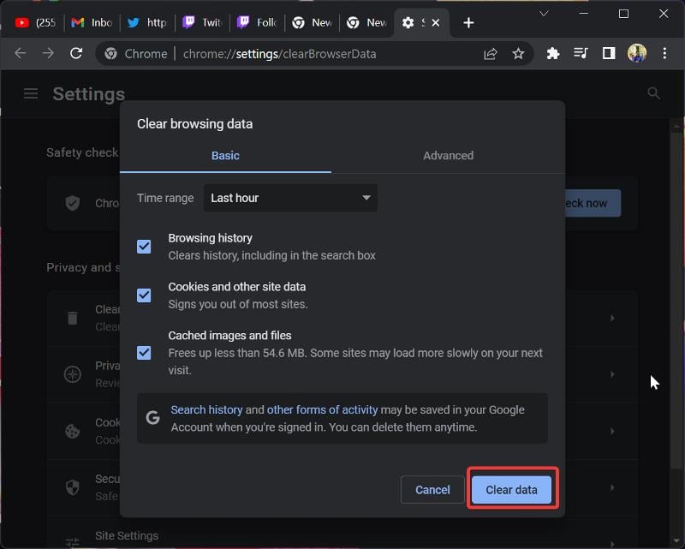Open the tab search chevron
Image resolution: width=685 pixels, height=549 pixels.
pos(544,14)
